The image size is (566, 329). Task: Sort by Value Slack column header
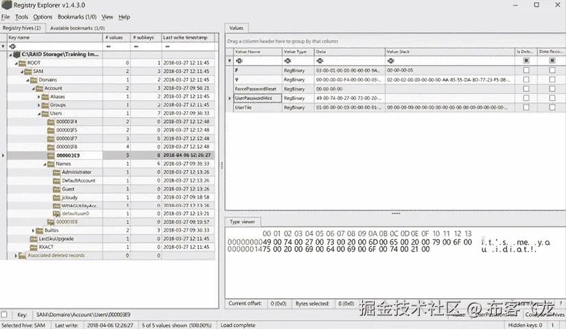click(450, 52)
